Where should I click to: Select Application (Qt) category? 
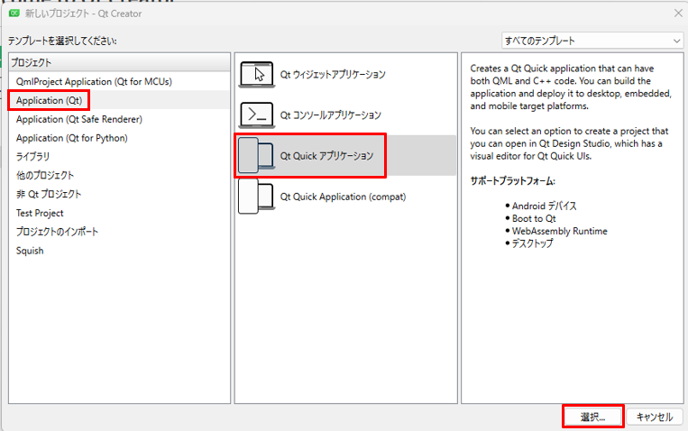[50, 100]
